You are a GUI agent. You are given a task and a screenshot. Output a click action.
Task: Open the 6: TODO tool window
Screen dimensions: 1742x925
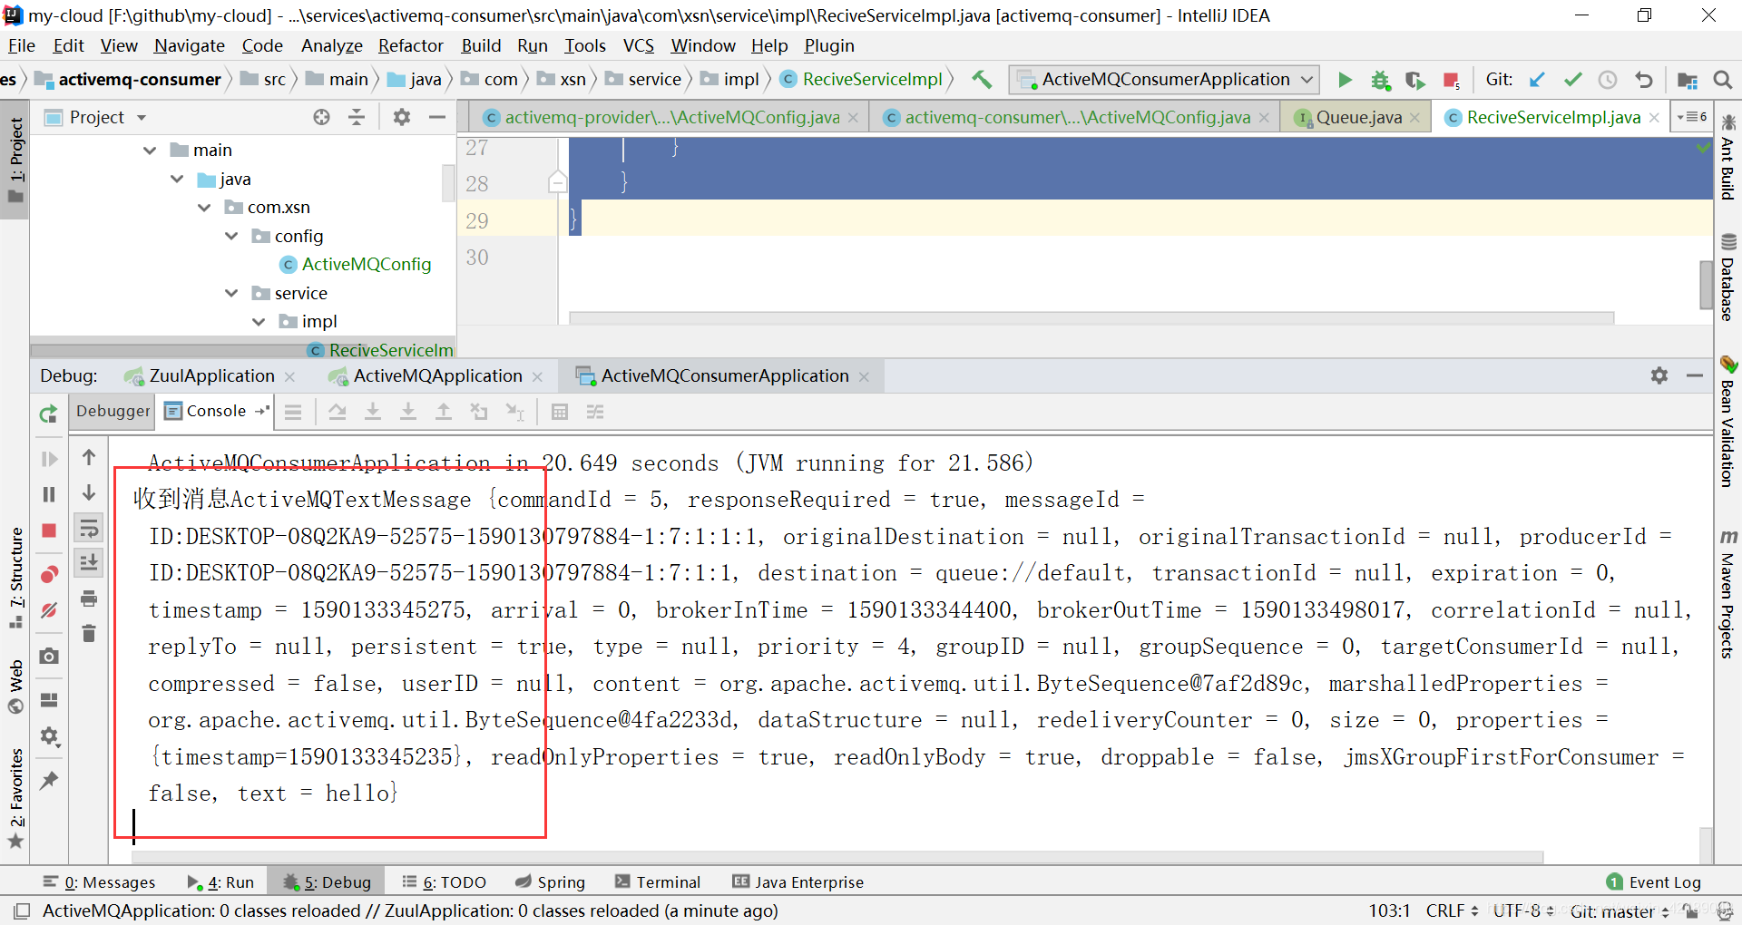445,882
